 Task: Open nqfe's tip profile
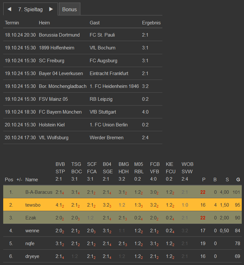click(30, 244)
